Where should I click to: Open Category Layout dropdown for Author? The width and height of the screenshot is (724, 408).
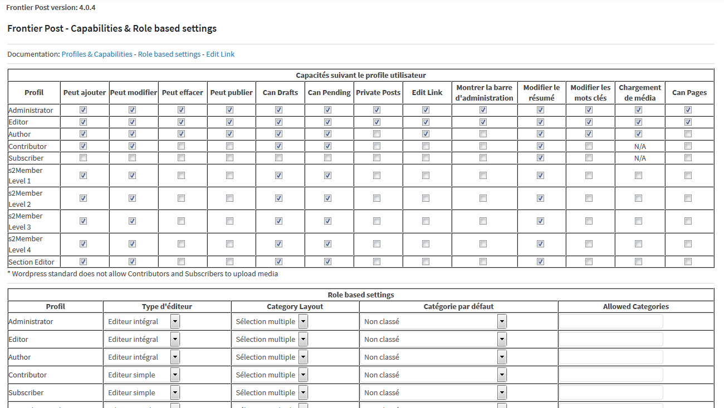(270, 357)
